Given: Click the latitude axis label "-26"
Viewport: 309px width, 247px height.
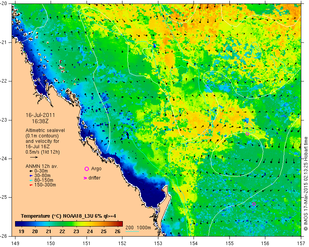Looking at the screenshot, I should tap(3, 236).
